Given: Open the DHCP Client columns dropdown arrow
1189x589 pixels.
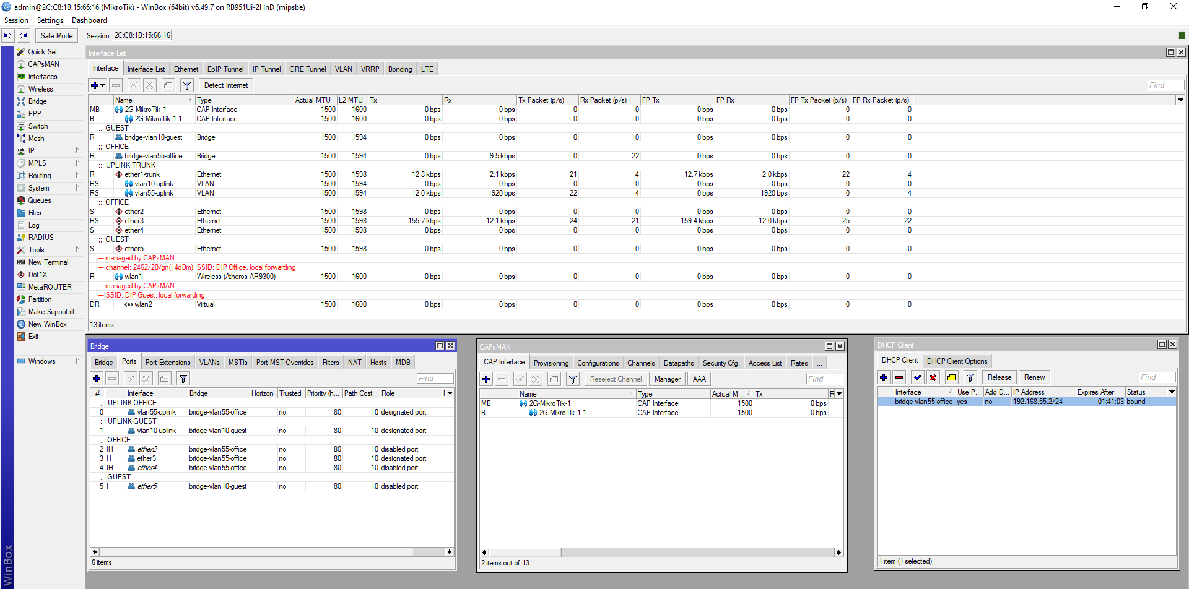Looking at the screenshot, I should pos(1172,392).
